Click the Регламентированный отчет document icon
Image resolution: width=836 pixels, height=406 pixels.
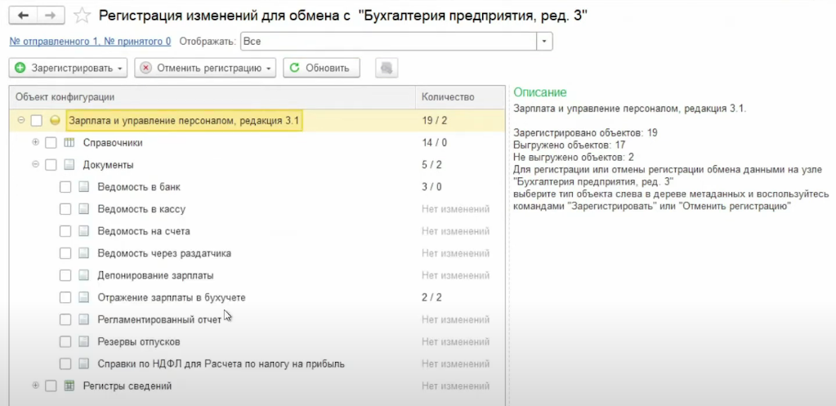pos(83,319)
